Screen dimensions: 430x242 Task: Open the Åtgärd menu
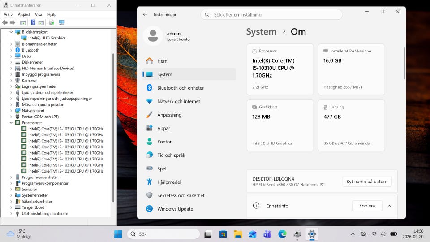tap(24, 14)
